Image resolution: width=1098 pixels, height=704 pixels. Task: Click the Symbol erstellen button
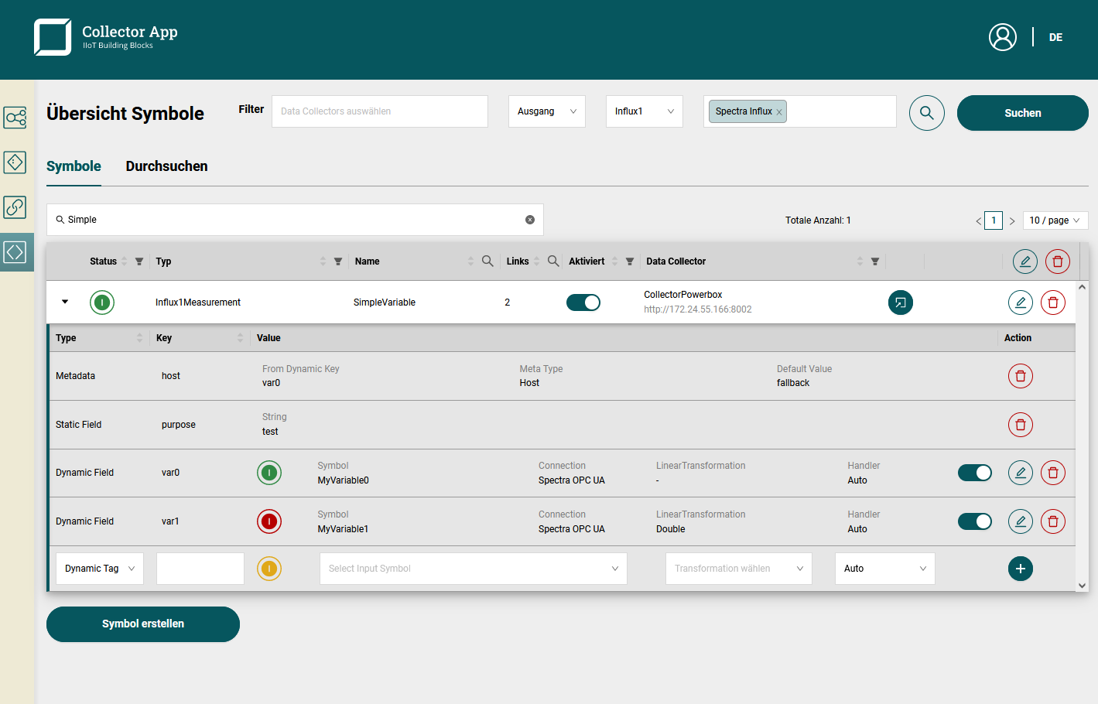(x=143, y=624)
